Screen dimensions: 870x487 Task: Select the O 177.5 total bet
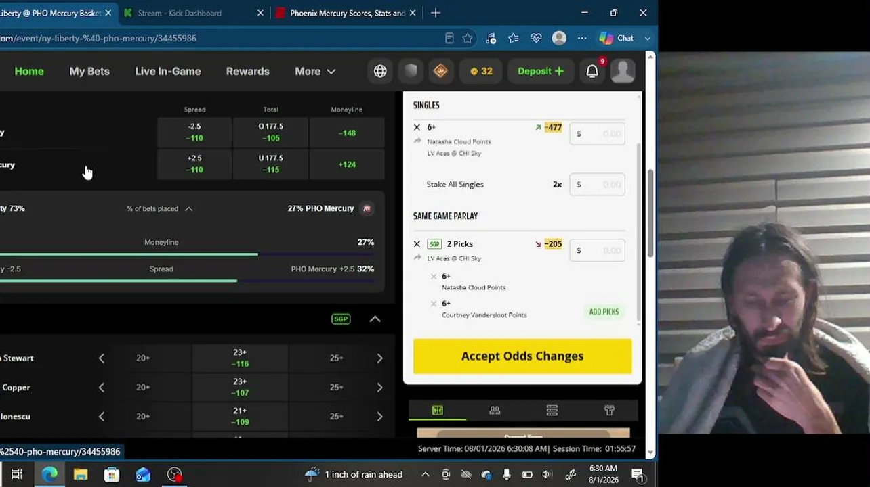(271, 133)
